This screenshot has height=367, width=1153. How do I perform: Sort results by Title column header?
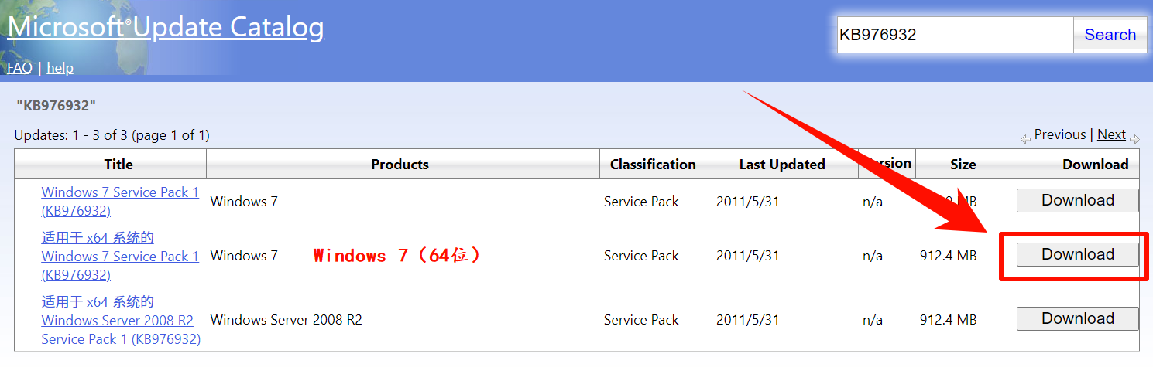click(118, 165)
